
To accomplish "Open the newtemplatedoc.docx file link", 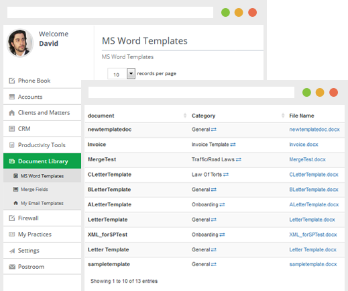I will (x=314, y=130).
